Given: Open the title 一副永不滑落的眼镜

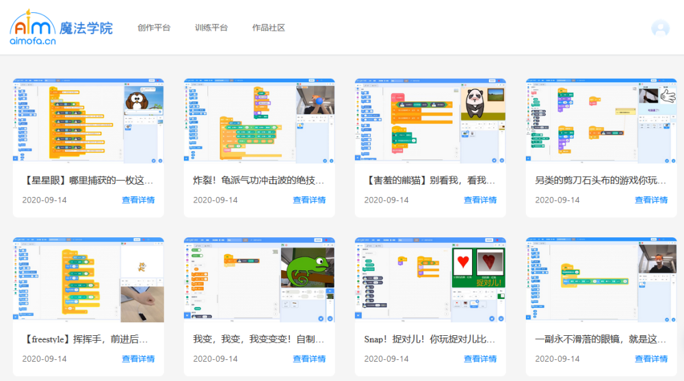Looking at the screenshot, I should tap(601, 339).
